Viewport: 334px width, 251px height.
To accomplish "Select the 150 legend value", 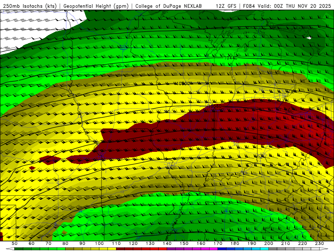I will [184, 243].
